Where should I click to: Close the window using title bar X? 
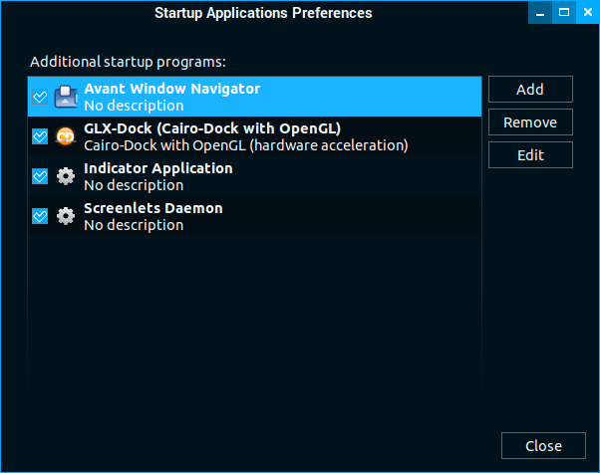tap(586, 12)
